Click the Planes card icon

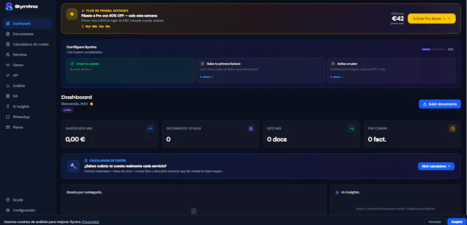(8, 127)
